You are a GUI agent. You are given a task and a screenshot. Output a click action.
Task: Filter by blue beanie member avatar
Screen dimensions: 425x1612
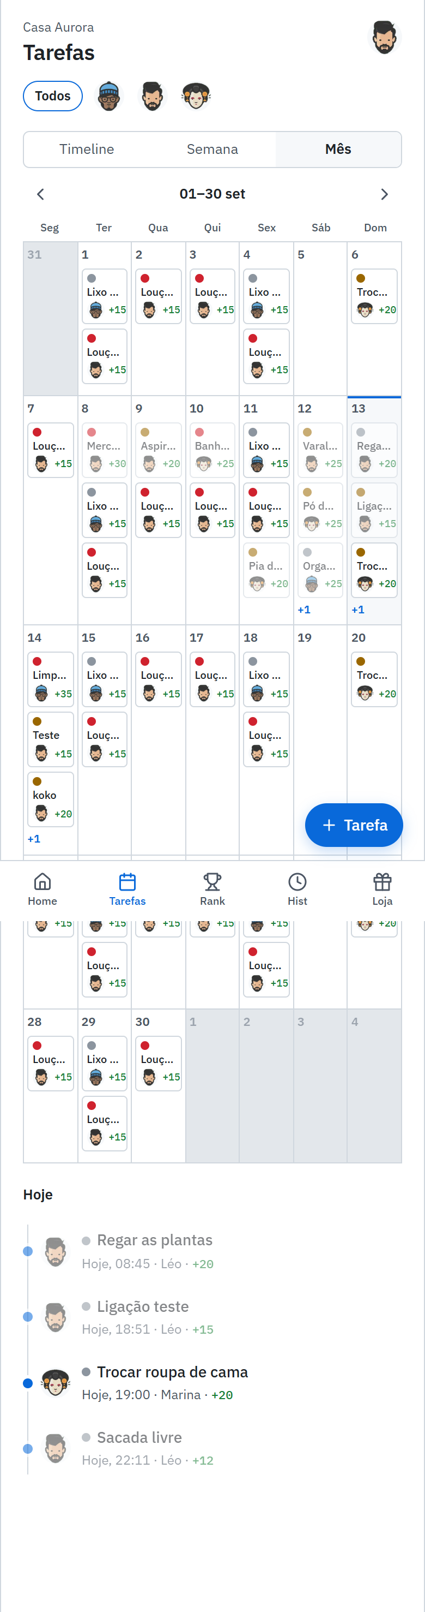[109, 97]
